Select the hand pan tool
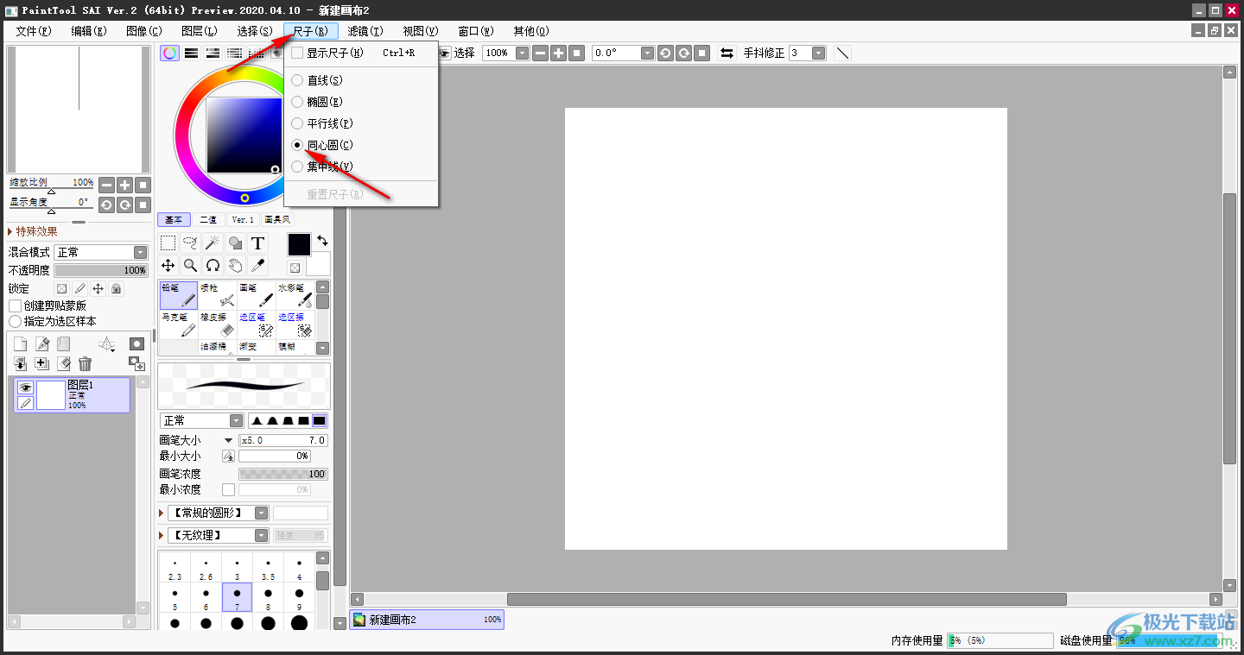 [x=235, y=266]
